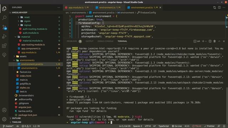
Task: Maximize the panel with up chevron
Action: pyautogui.click(x=219, y=41)
